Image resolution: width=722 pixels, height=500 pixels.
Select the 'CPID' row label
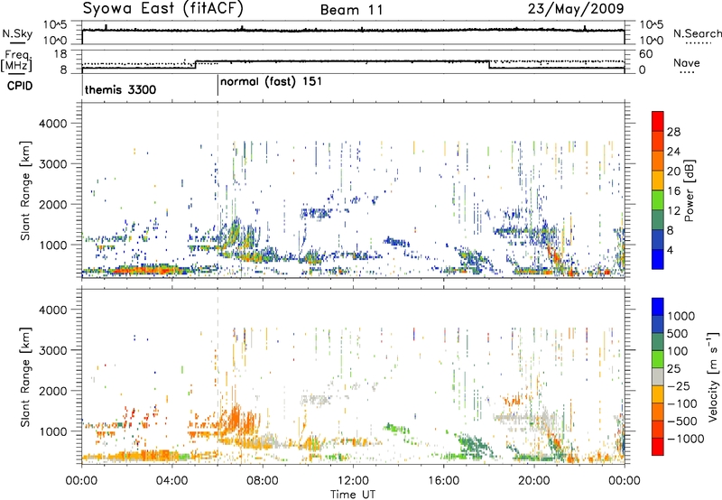(20, 86)
